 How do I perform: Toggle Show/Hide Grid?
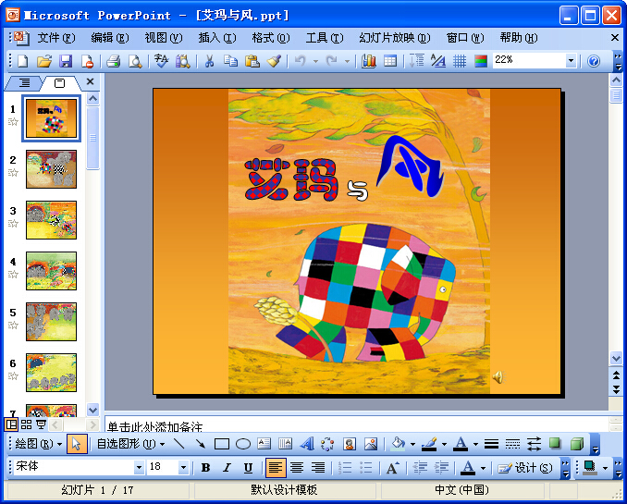point(460,61)
